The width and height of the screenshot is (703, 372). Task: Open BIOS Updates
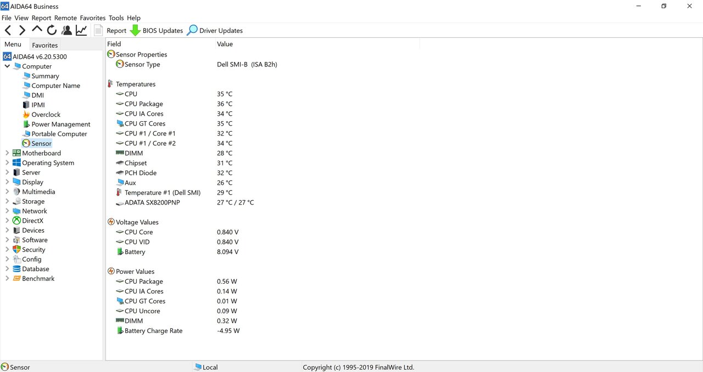156,31
